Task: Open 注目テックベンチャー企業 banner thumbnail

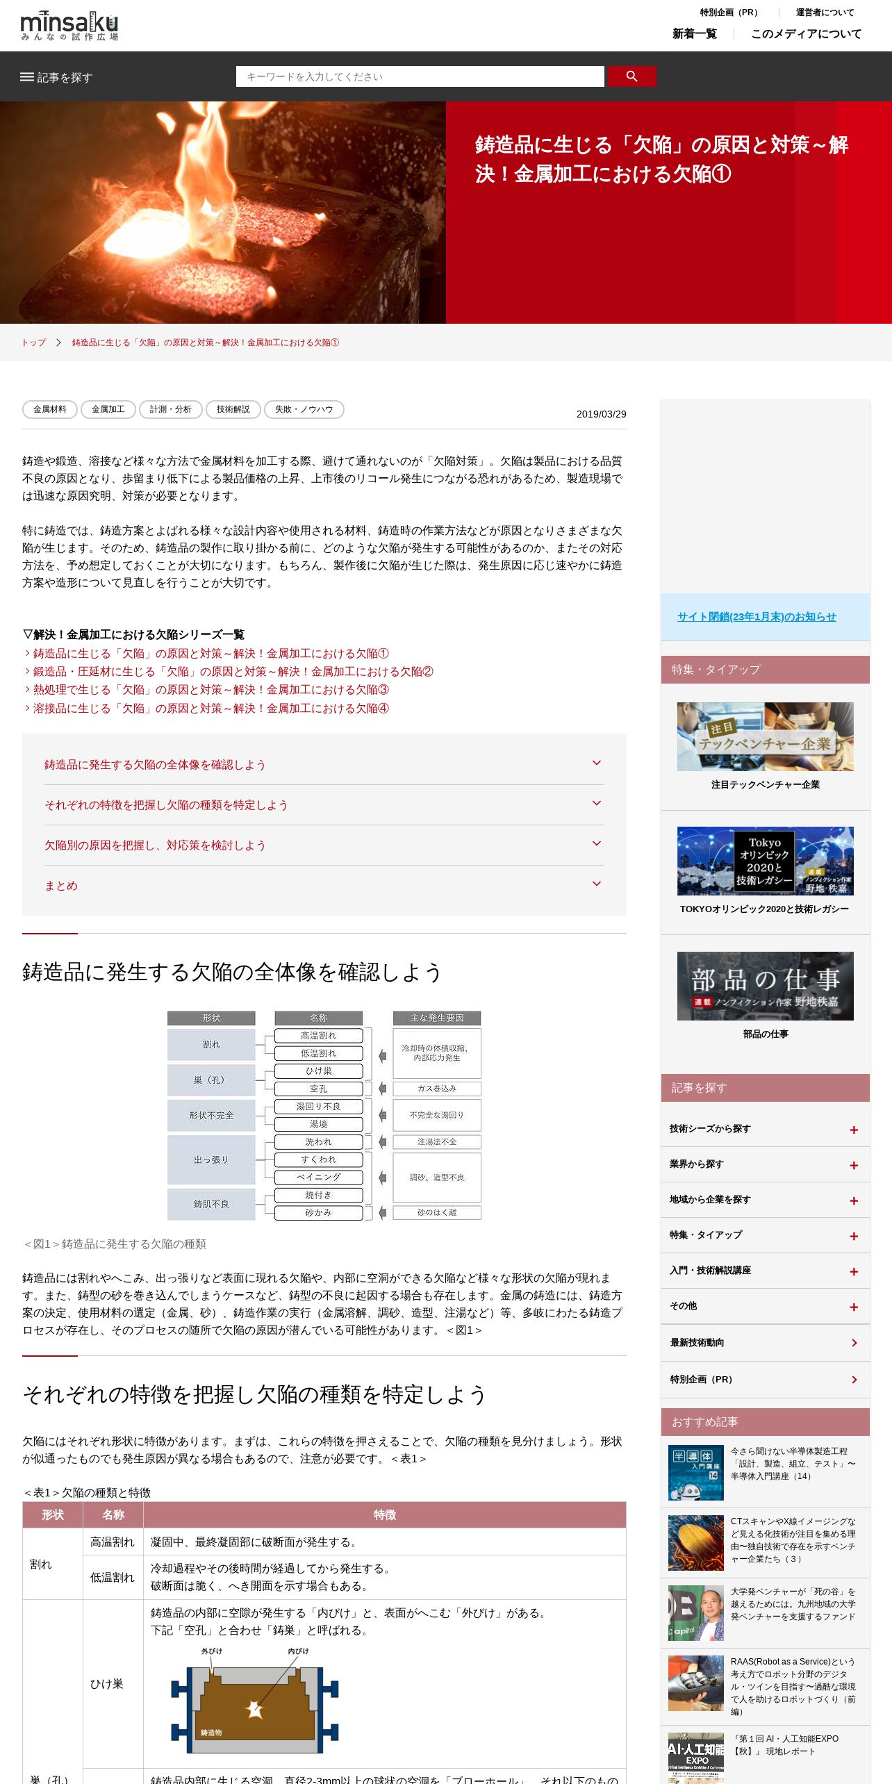Action: point(766,736)
